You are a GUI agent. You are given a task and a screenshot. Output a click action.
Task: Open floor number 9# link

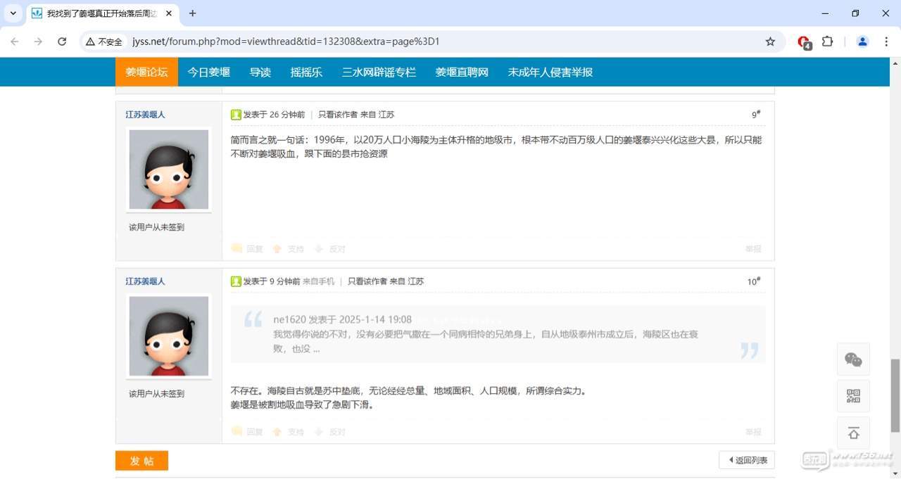point(756,115)
